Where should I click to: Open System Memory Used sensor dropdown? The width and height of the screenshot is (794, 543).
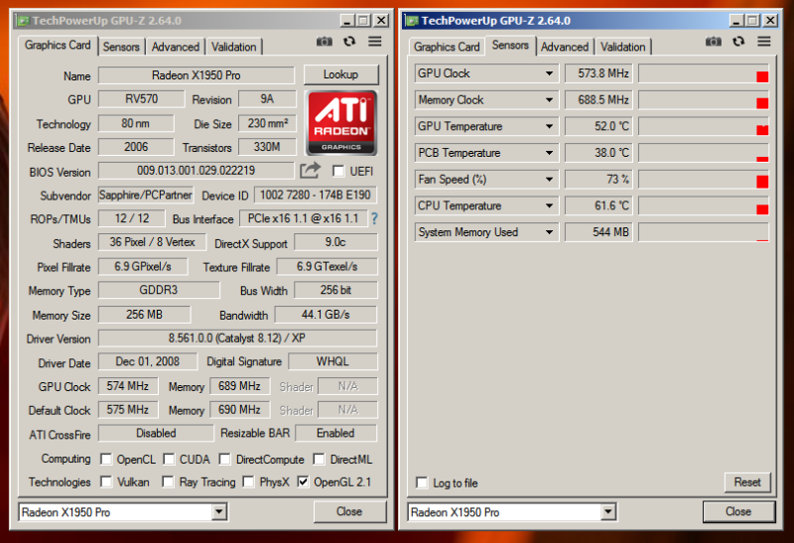(550, 232)
